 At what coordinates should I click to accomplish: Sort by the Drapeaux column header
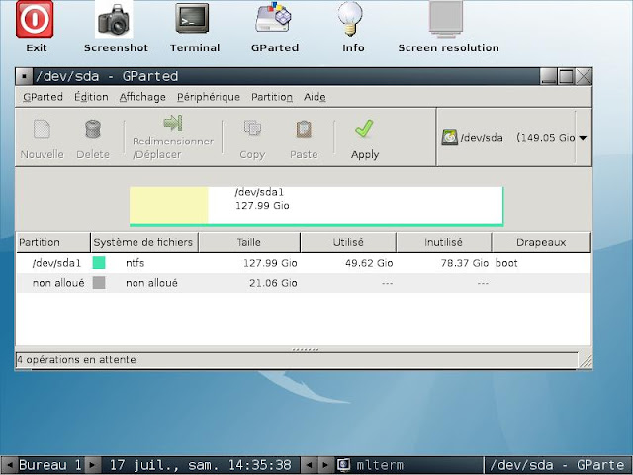tap(541, 242)
